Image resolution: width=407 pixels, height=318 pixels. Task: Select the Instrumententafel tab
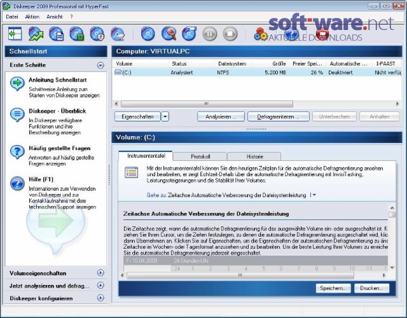[146, 156]
